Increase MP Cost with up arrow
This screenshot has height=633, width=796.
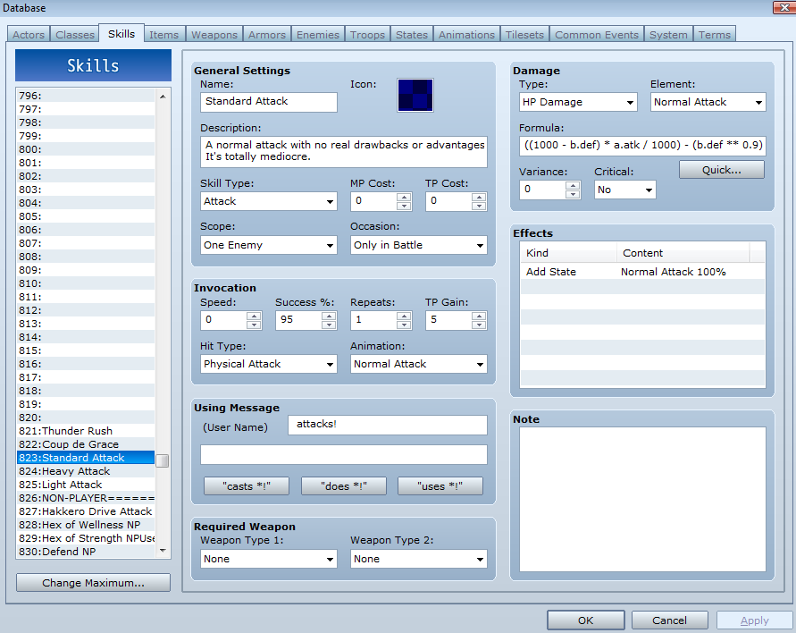click(404, 197)
